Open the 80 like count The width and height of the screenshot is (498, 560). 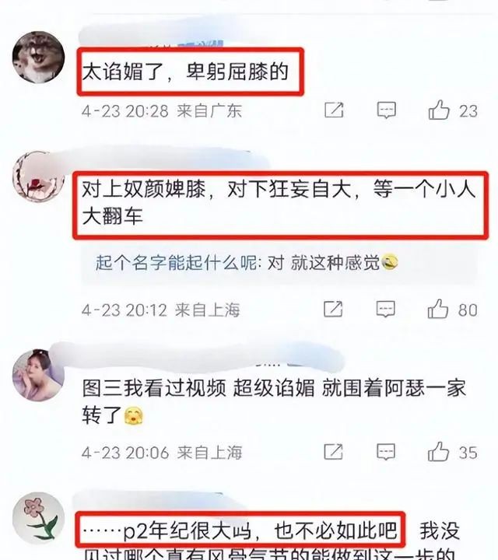point(468,310)
